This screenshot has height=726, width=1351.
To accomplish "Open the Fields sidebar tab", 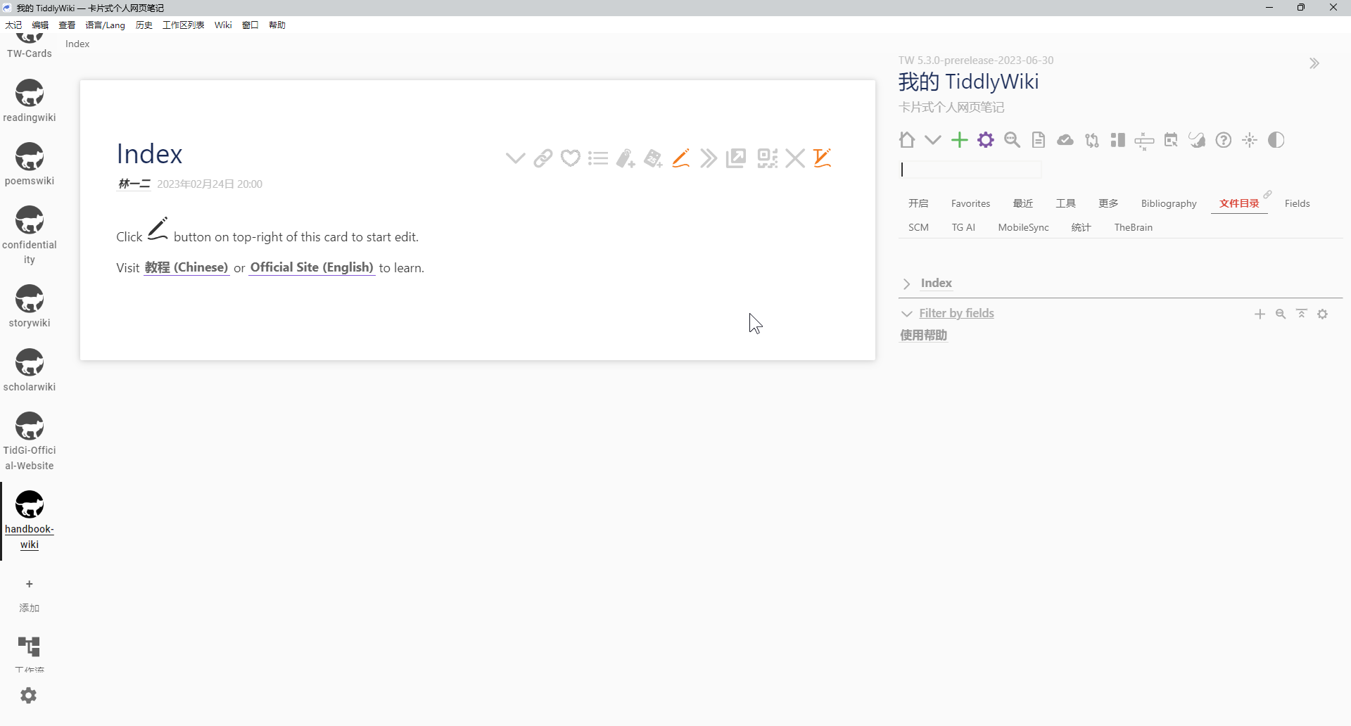I will click(1297, 203).
